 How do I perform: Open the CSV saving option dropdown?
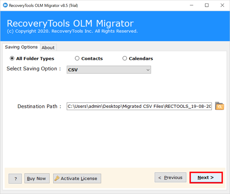click(109, 70)
